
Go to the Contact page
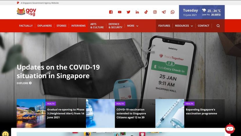point(203,26)
